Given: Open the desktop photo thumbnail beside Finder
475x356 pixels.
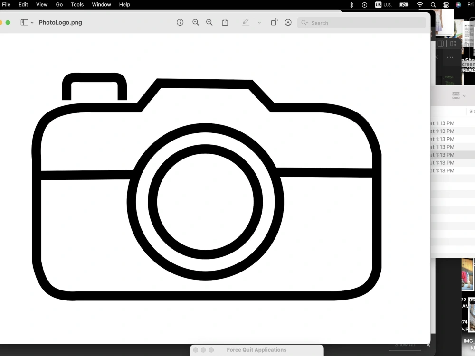Looking at the screenshot, I should pos(467,274).
